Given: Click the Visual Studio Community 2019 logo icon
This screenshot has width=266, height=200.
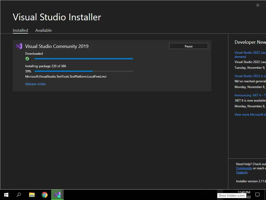Looking at the screenshot, I should coord(19,46).
